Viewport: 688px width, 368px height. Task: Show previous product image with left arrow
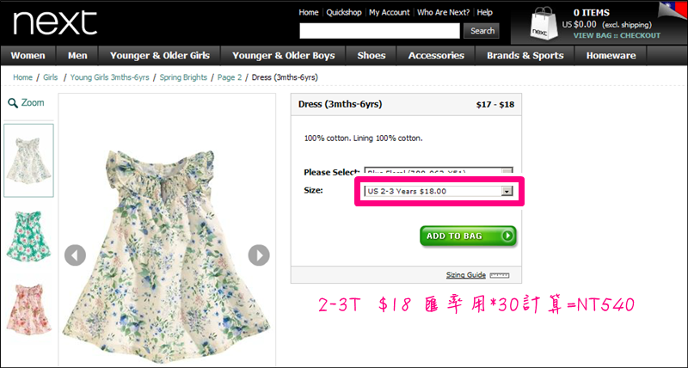click(75, 255)
